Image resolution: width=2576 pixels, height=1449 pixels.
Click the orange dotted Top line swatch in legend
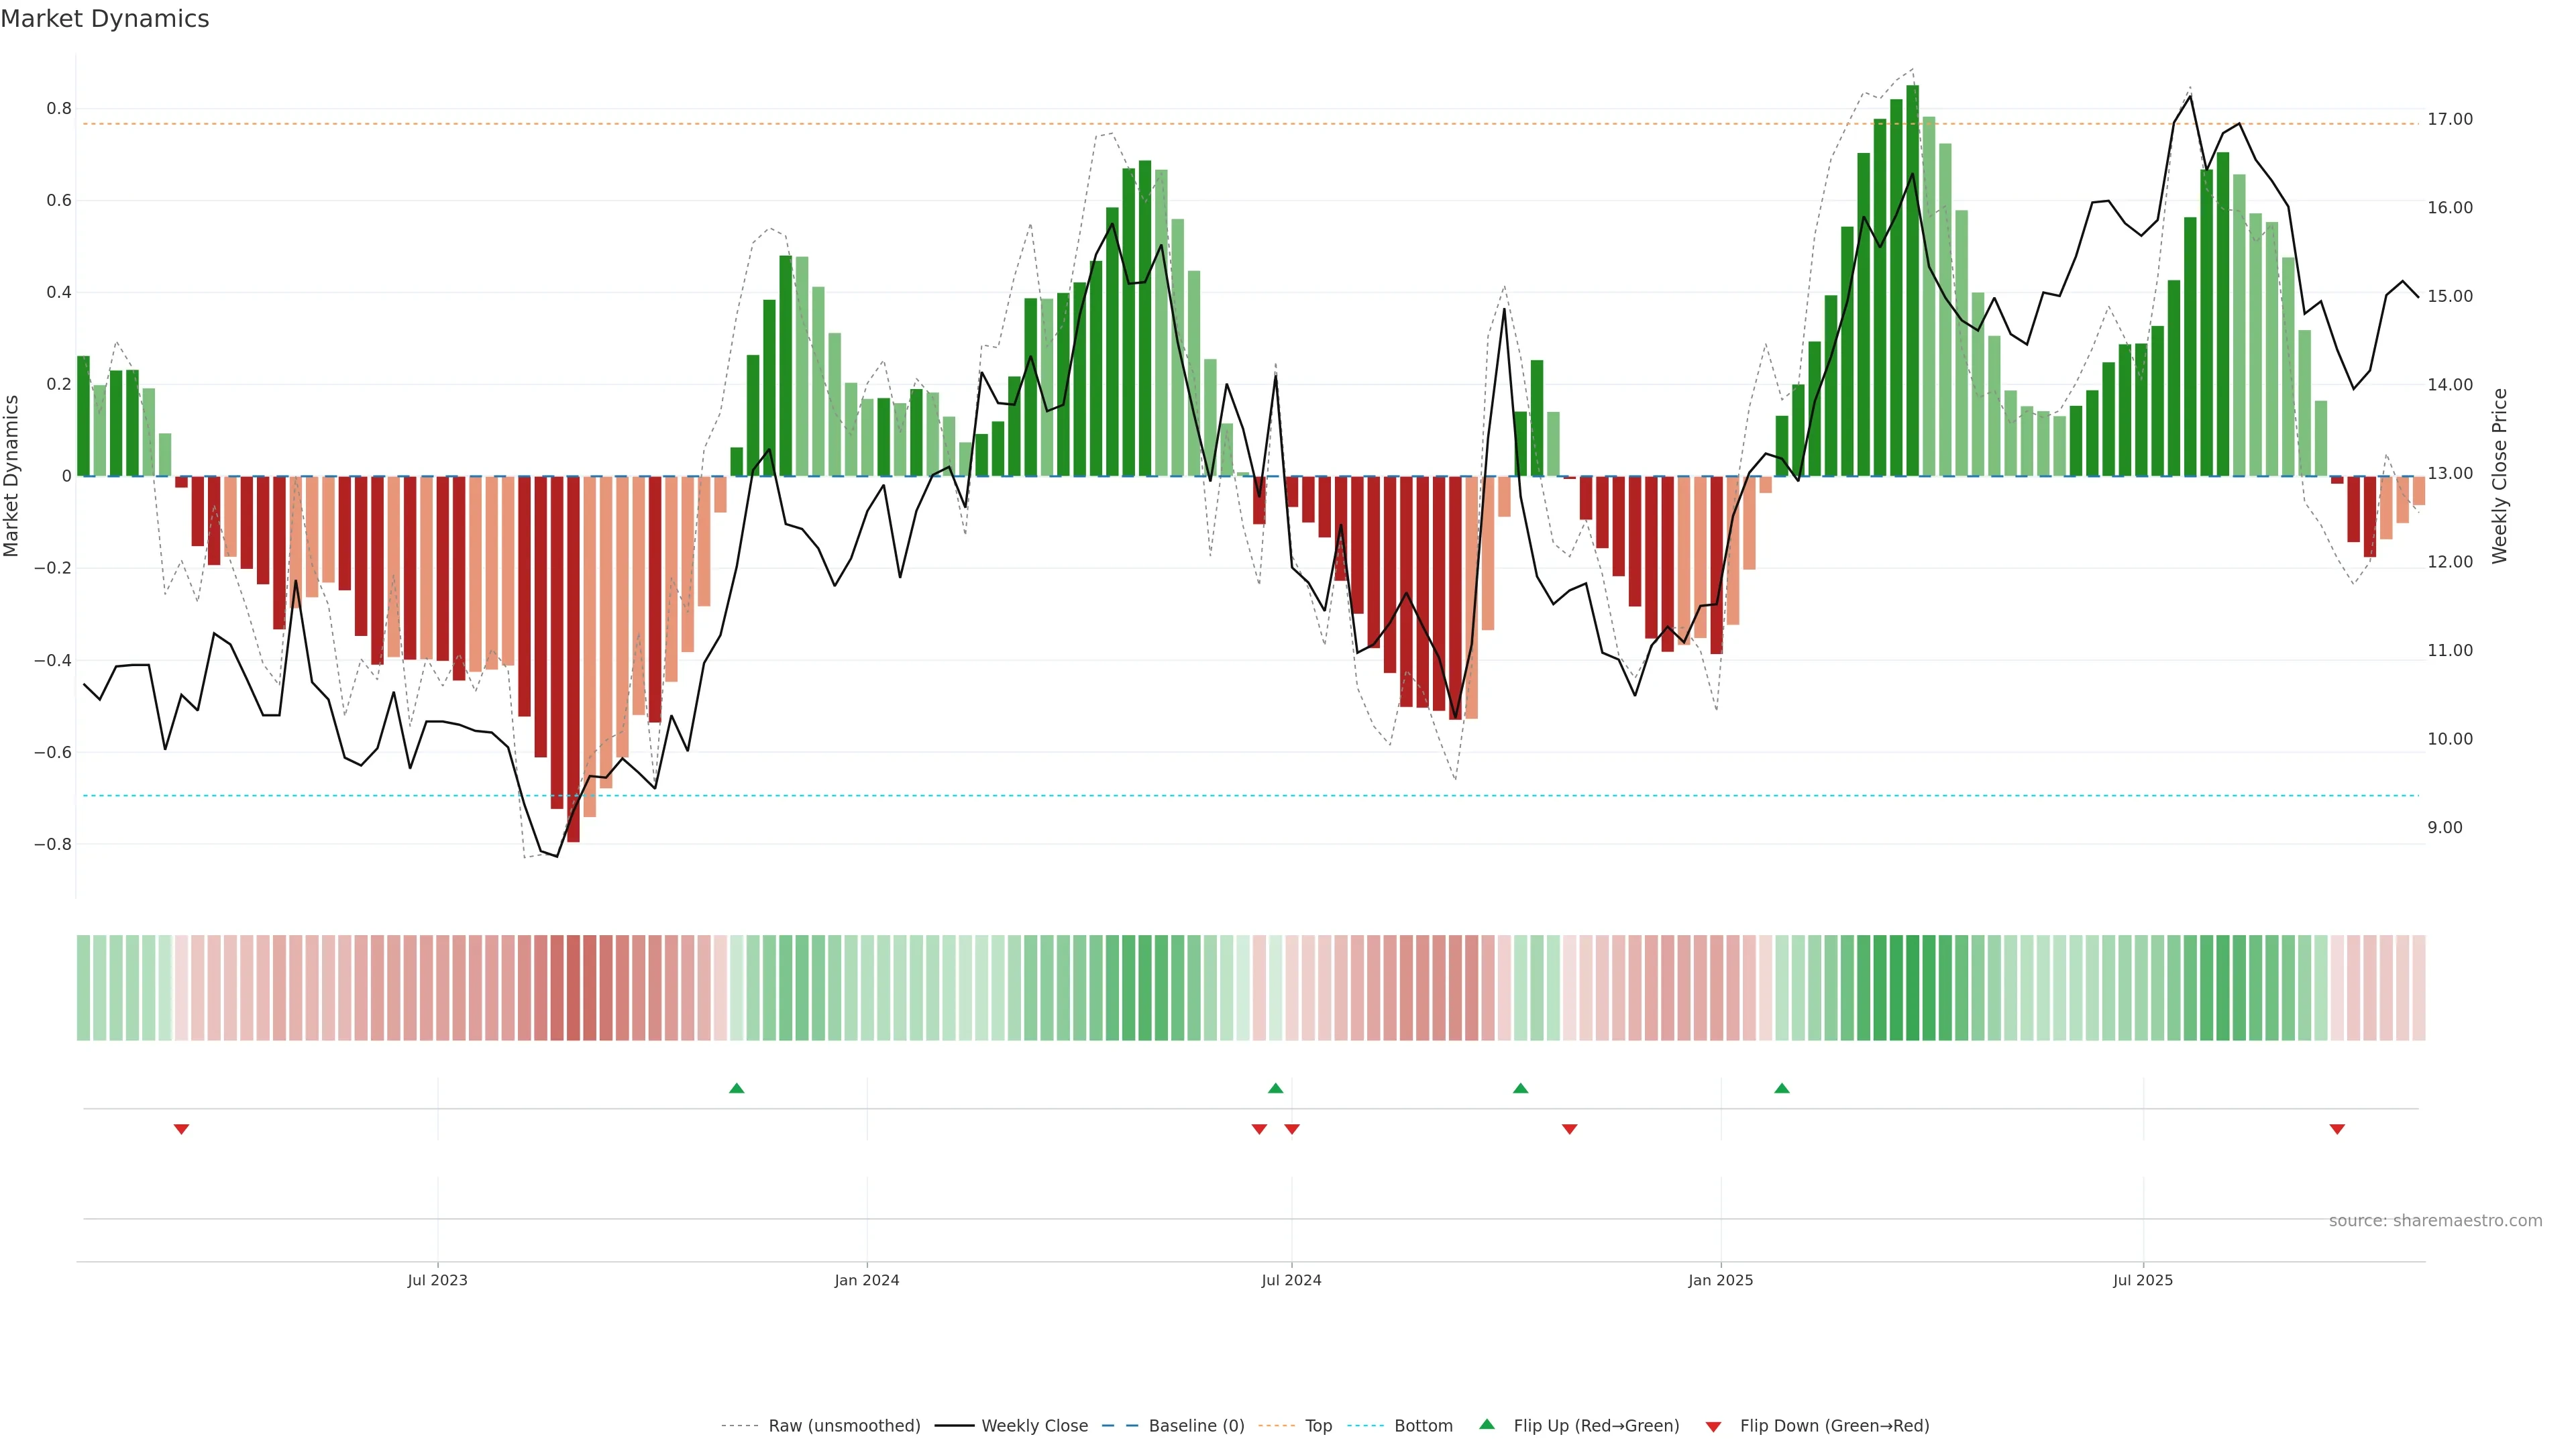[1276, 1426]
